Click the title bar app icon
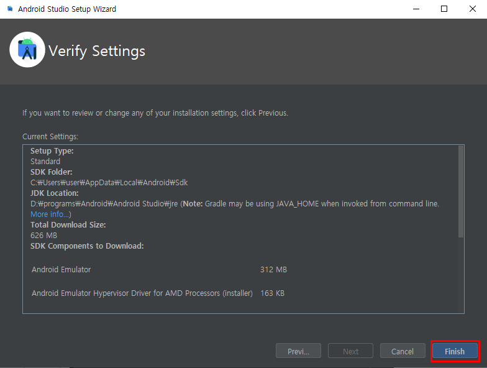 point(10,9)
